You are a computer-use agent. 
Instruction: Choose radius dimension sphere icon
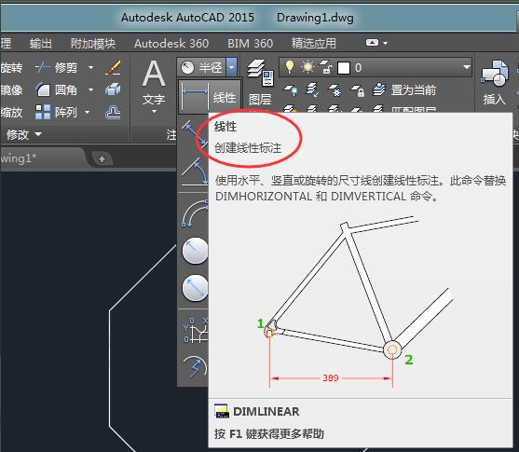pyautogui.click(x=195, y=251)
